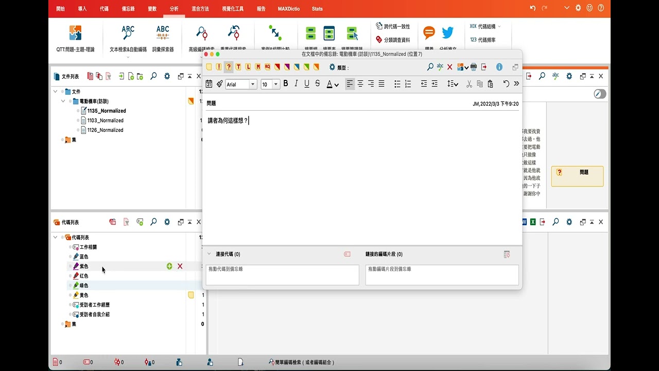Click the 拖動代碼到備忘錄 drop box

pyautogui.click(x=282, y=275)
